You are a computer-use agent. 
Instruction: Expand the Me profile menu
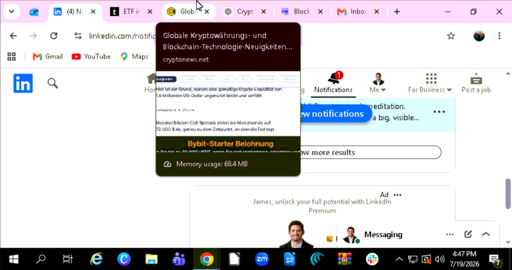pos(378,83)
